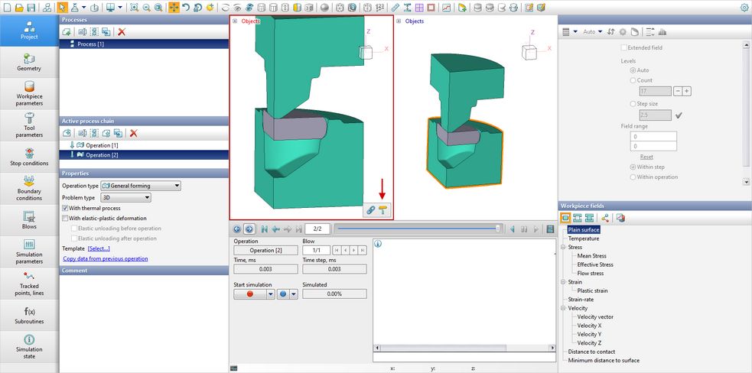Click the chain link icon in viewport
This screenshot has width=752, height=373.
[371, 209]
